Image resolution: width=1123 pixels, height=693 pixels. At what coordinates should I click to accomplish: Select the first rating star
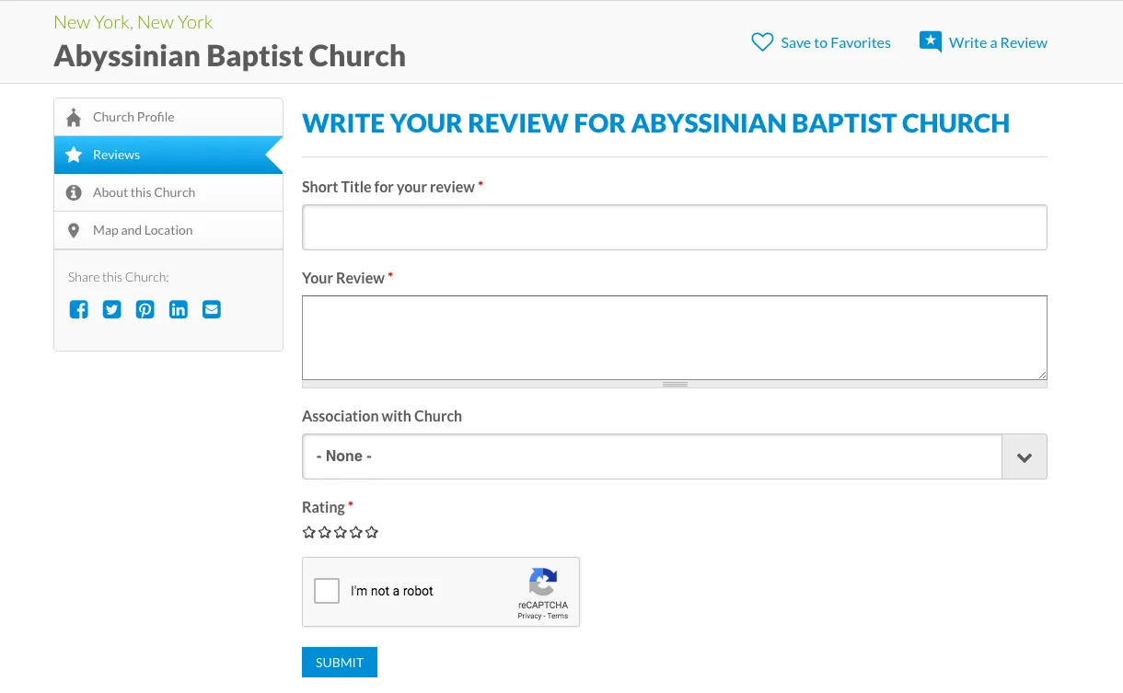tap(309, 532)
